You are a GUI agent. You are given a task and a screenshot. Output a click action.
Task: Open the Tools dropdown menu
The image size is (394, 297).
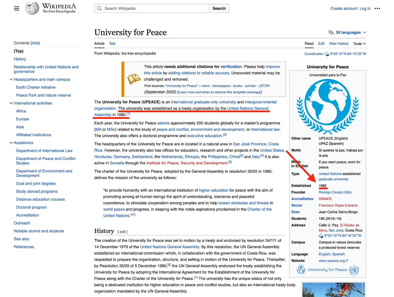point(359,44)
